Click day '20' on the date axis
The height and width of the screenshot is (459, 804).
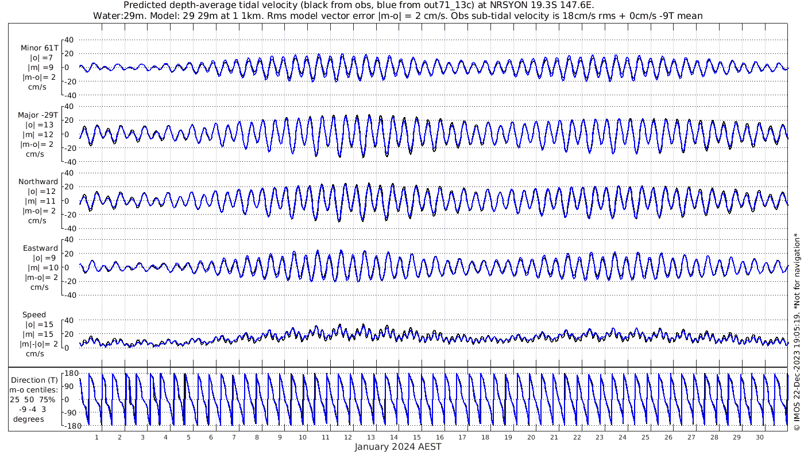point(531,437)
